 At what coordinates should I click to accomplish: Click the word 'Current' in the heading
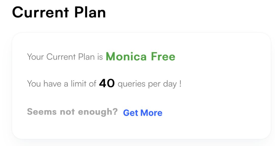[40, 12]
